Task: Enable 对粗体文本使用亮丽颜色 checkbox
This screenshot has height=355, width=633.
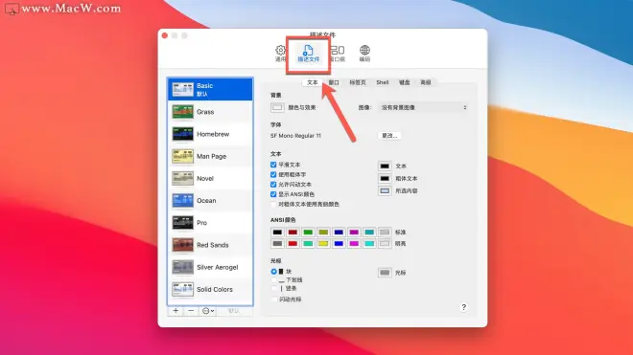Action: point(273,205)
